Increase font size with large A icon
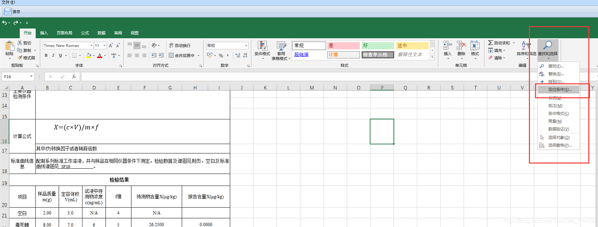The width and height of the screenshot is (598, 227). point(111,46)
